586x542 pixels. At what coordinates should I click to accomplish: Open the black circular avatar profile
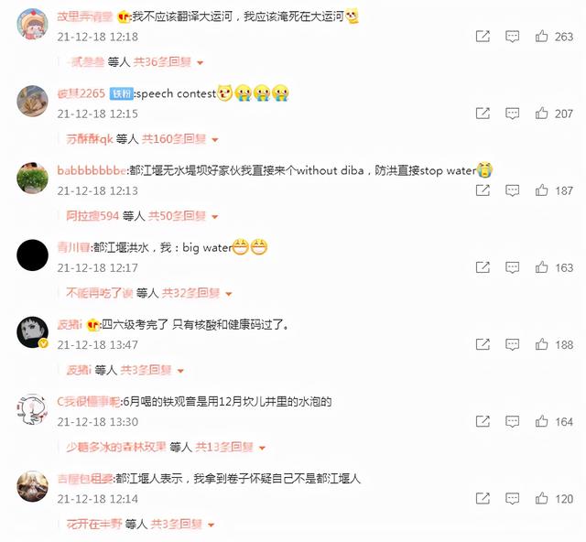coord(33,255)
